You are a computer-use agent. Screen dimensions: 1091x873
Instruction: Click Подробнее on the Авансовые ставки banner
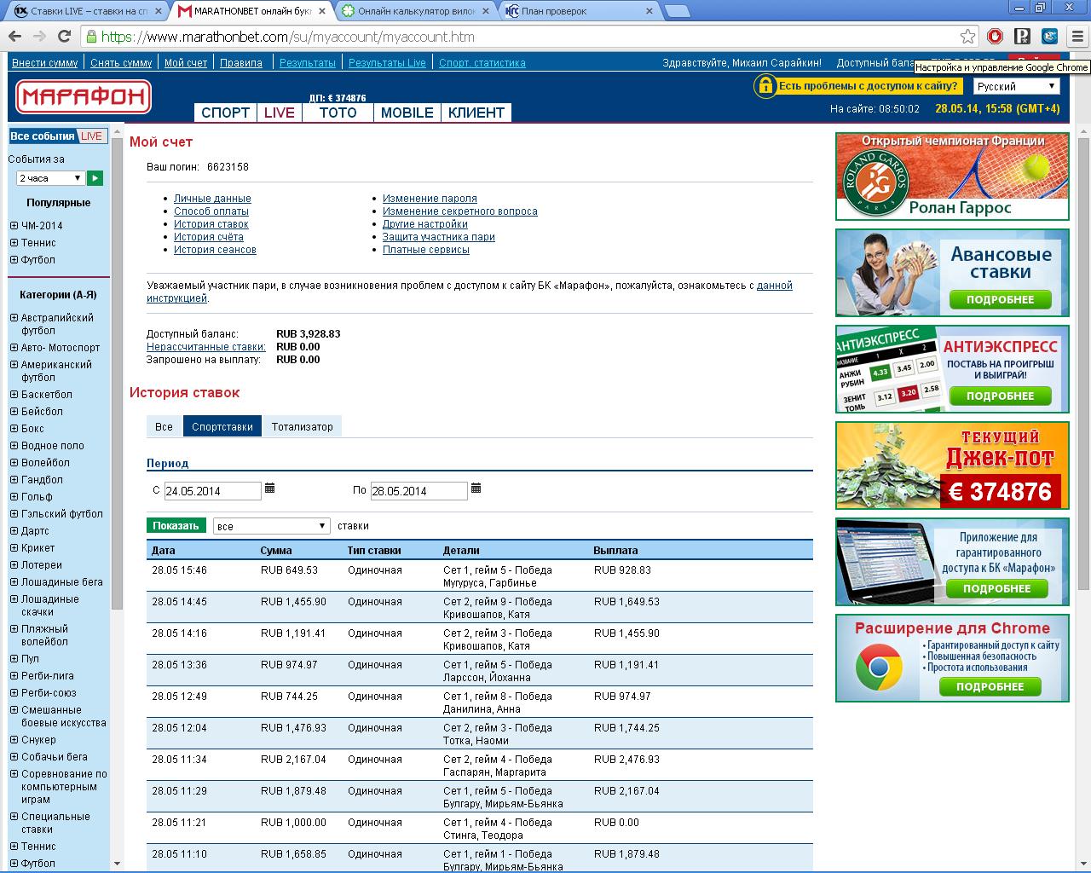click(x=1001, y=299)
